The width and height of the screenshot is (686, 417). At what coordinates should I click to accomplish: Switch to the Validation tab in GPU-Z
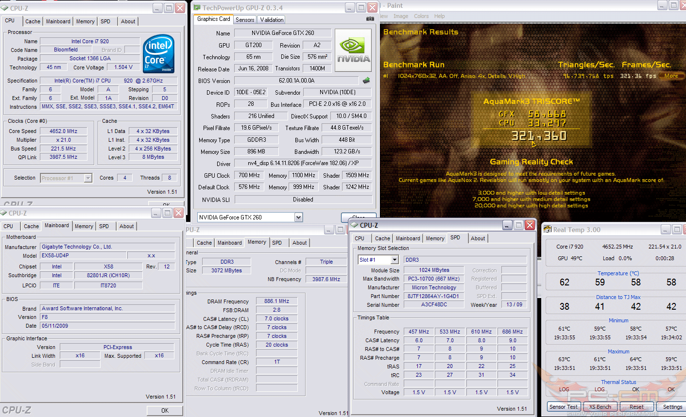tap(272, 20)
